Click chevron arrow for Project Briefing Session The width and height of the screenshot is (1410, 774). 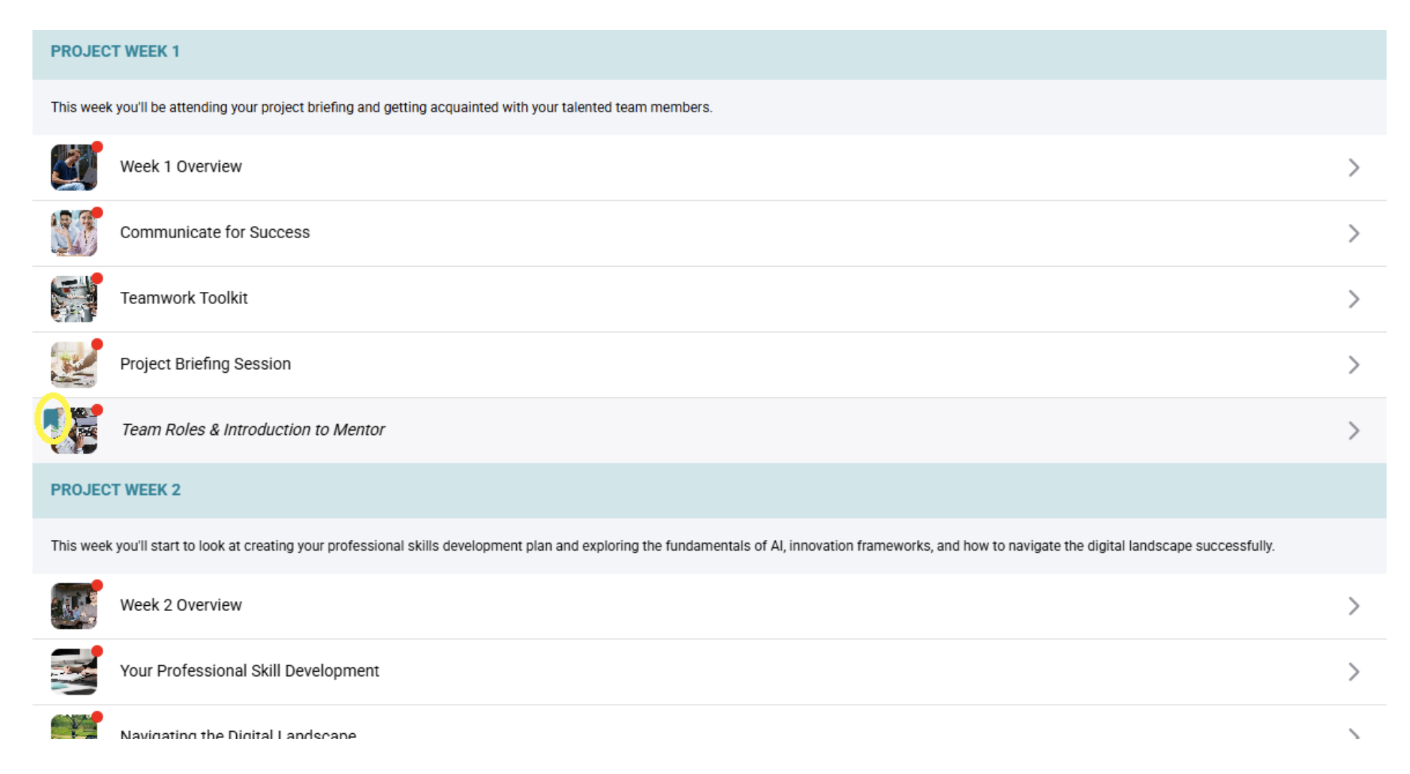(1353, 365)
